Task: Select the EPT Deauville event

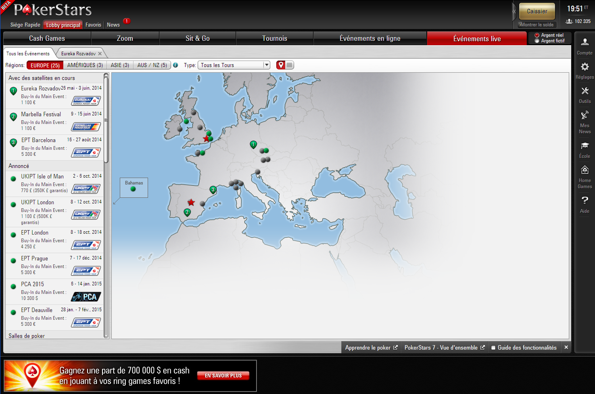Action: click(54, 317)
